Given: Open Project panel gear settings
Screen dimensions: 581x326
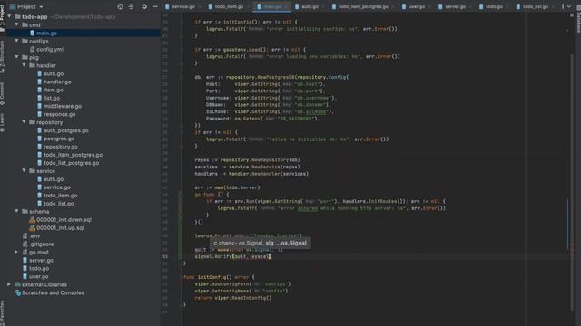Looking at the screenshot, I should pos(144,6).
